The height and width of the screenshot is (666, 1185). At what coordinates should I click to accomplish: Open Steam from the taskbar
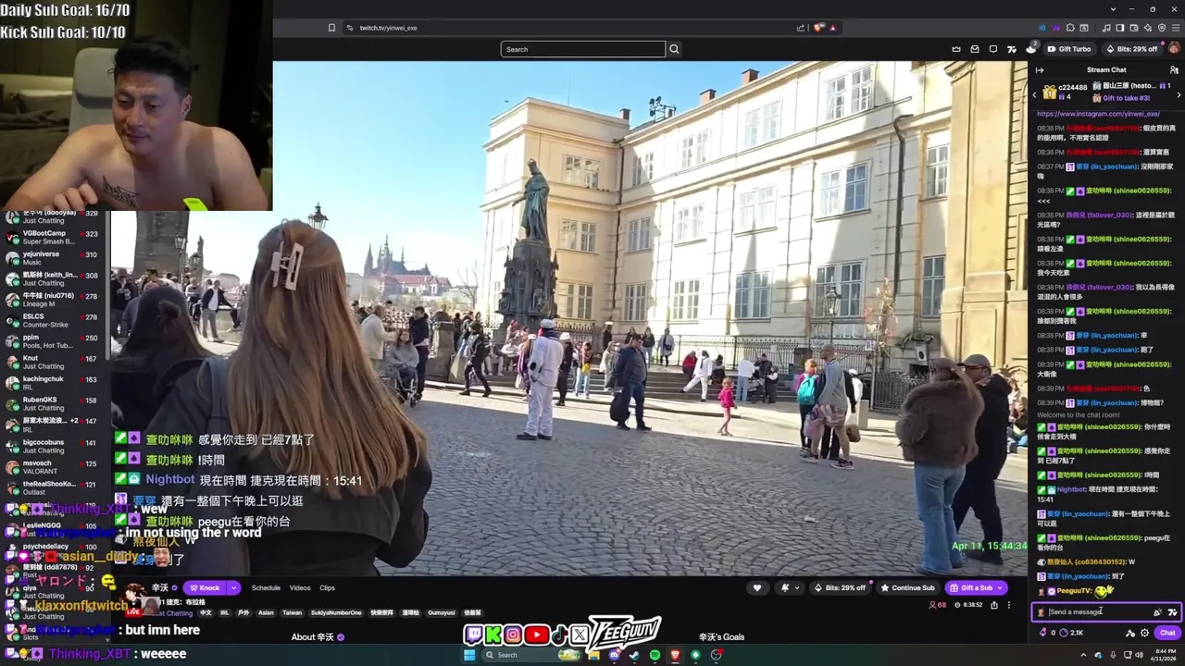(x=634, y=655)
